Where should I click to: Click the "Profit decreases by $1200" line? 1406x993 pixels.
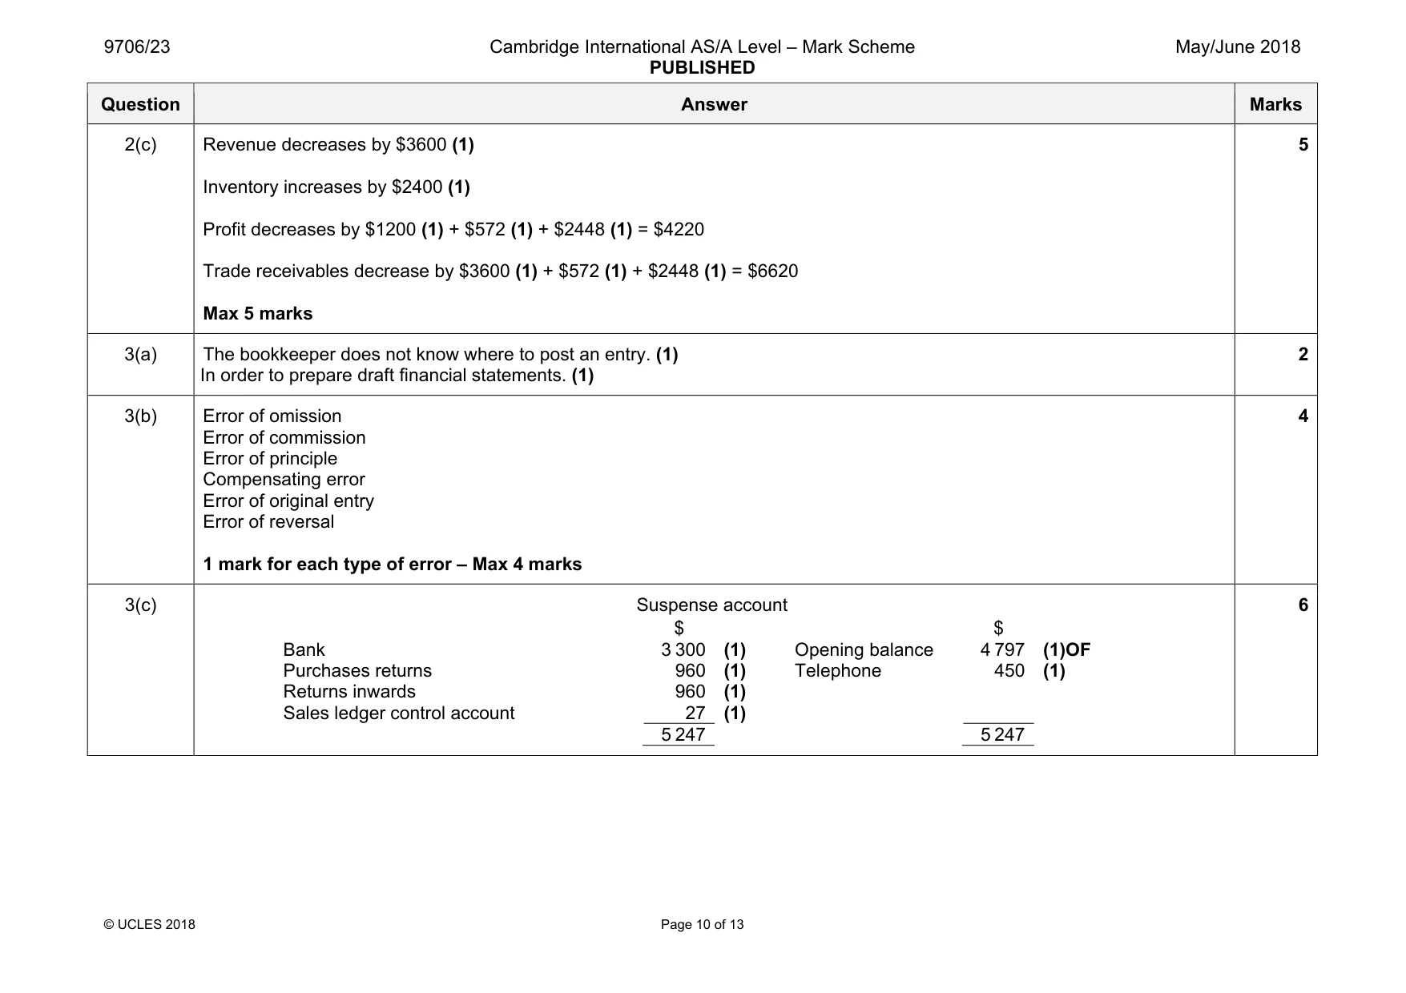(x=453, y=230)
